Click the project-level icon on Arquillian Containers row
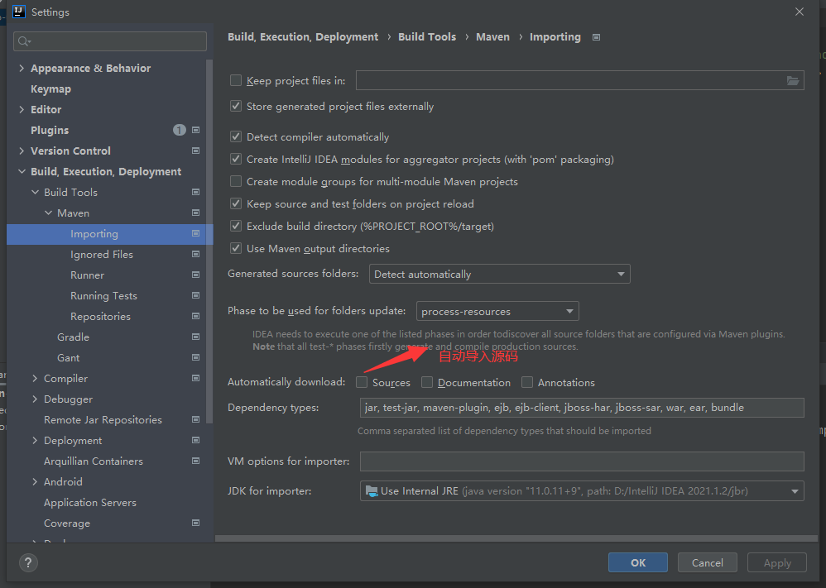Screen dimensions: 826x588 click(195, 461)
